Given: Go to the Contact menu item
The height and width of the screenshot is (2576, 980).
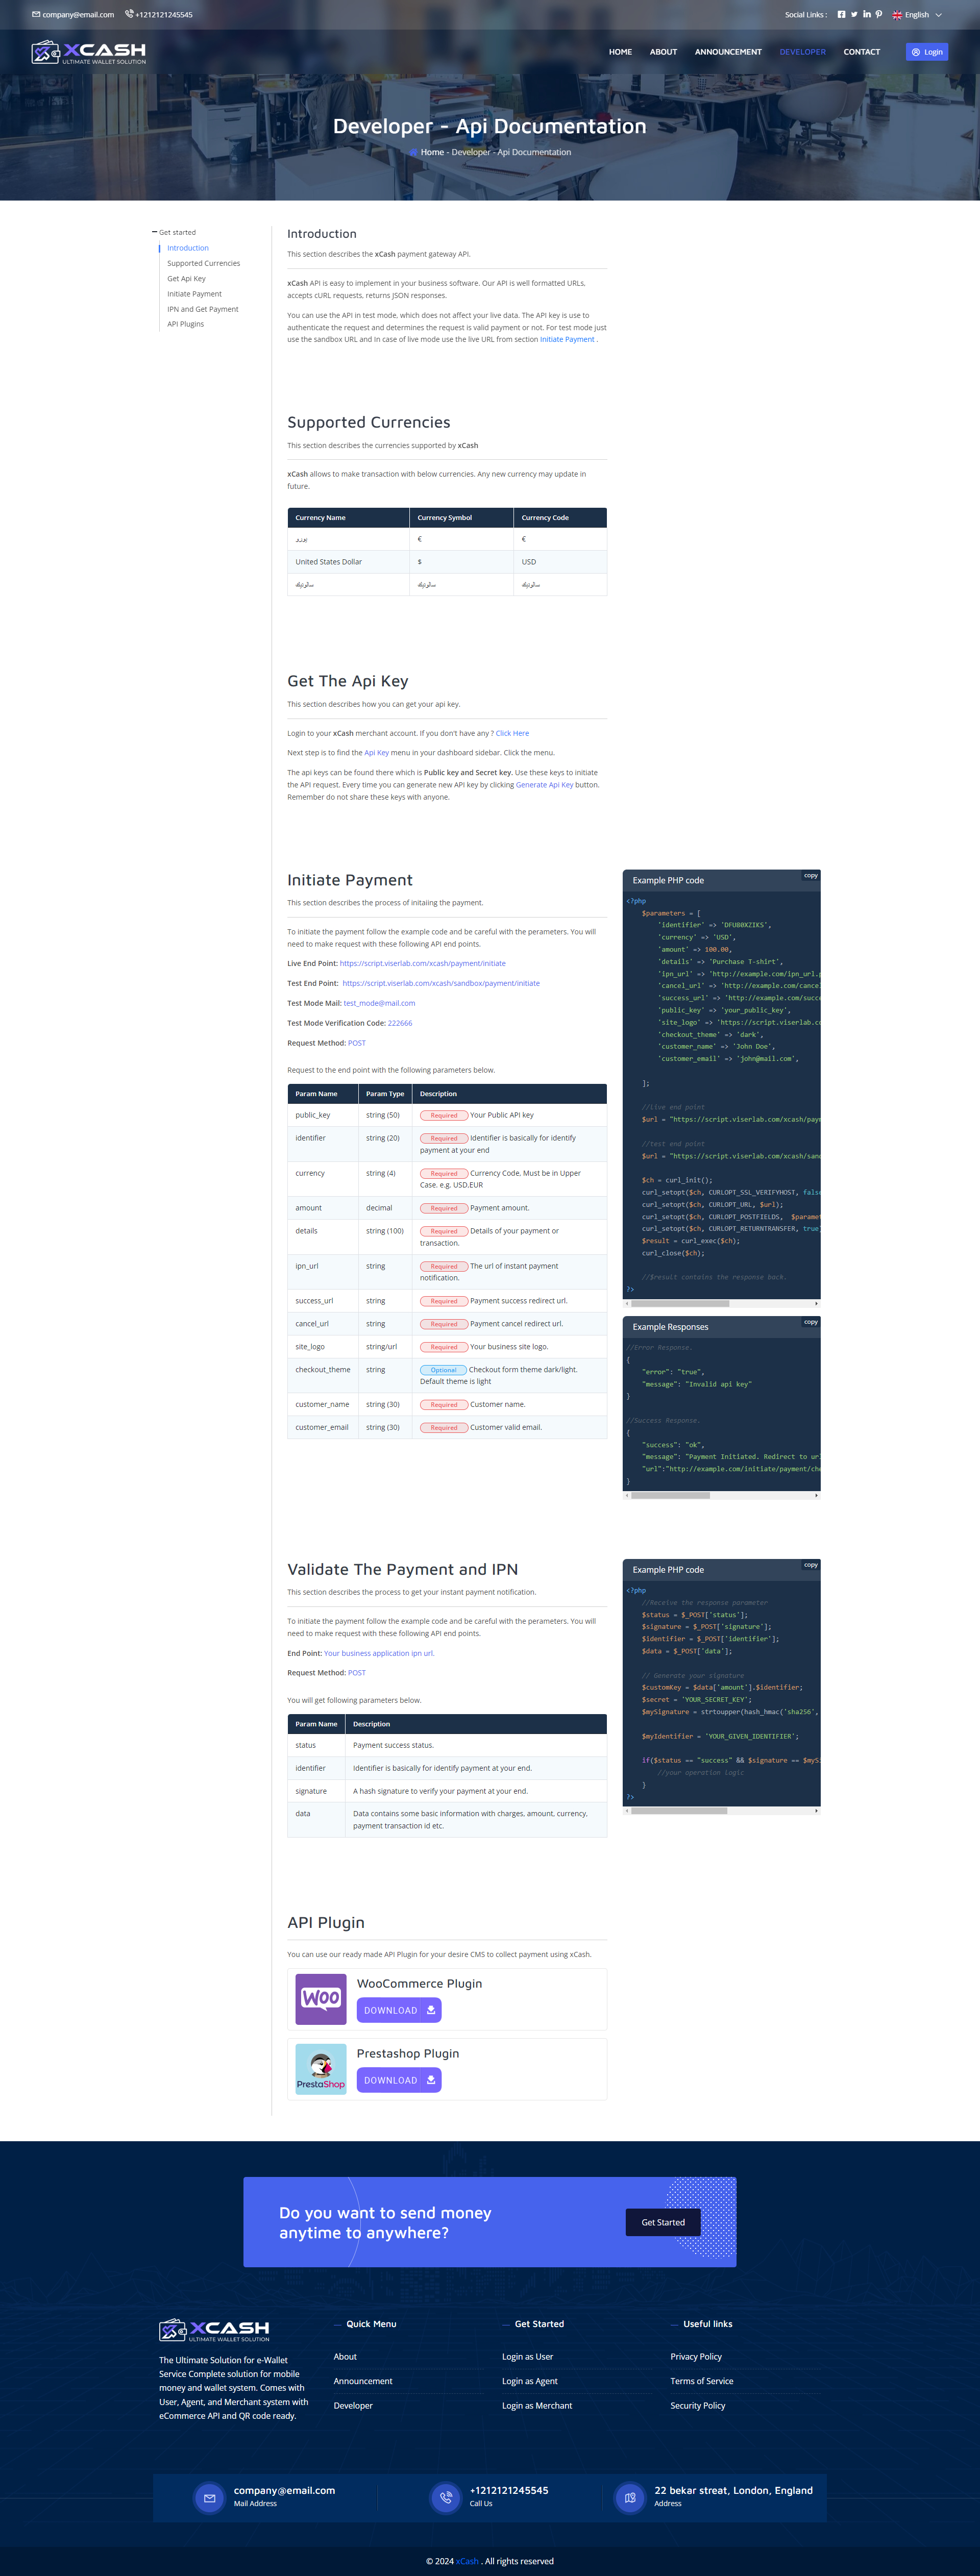Looking at the screenshot, I should (x=861, y=52).
